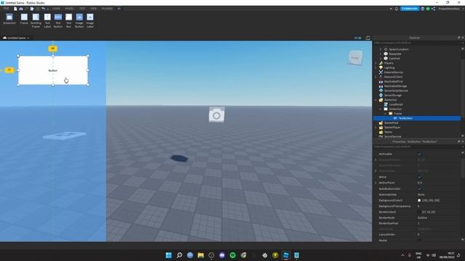This screenshot has width=465, height=261.
Task: Collapse the ScreenGui node
Action: (381, 109)
